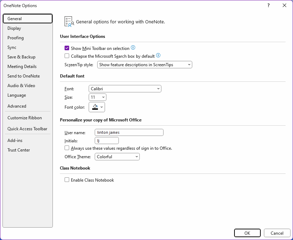Image resolution: width=293 pixels, height=240 pixels.
Task: Open the Office Theme dropdown
Action: [x=117, y=157]
